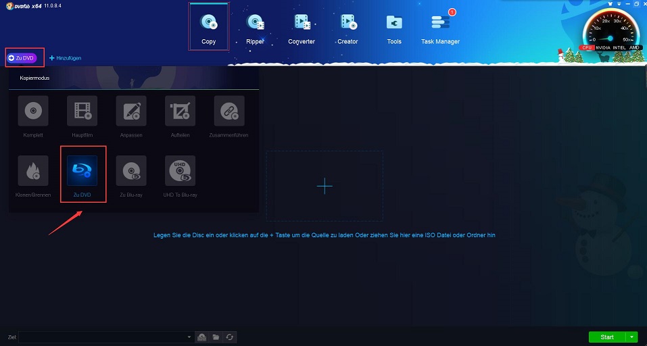Open the Ziel destination dropdown
Viewport: 647px width, 346px height.
(189, 337)
